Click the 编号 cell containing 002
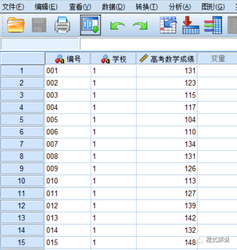The height and width of the screenshot is (250, 237). pos(68,83)
